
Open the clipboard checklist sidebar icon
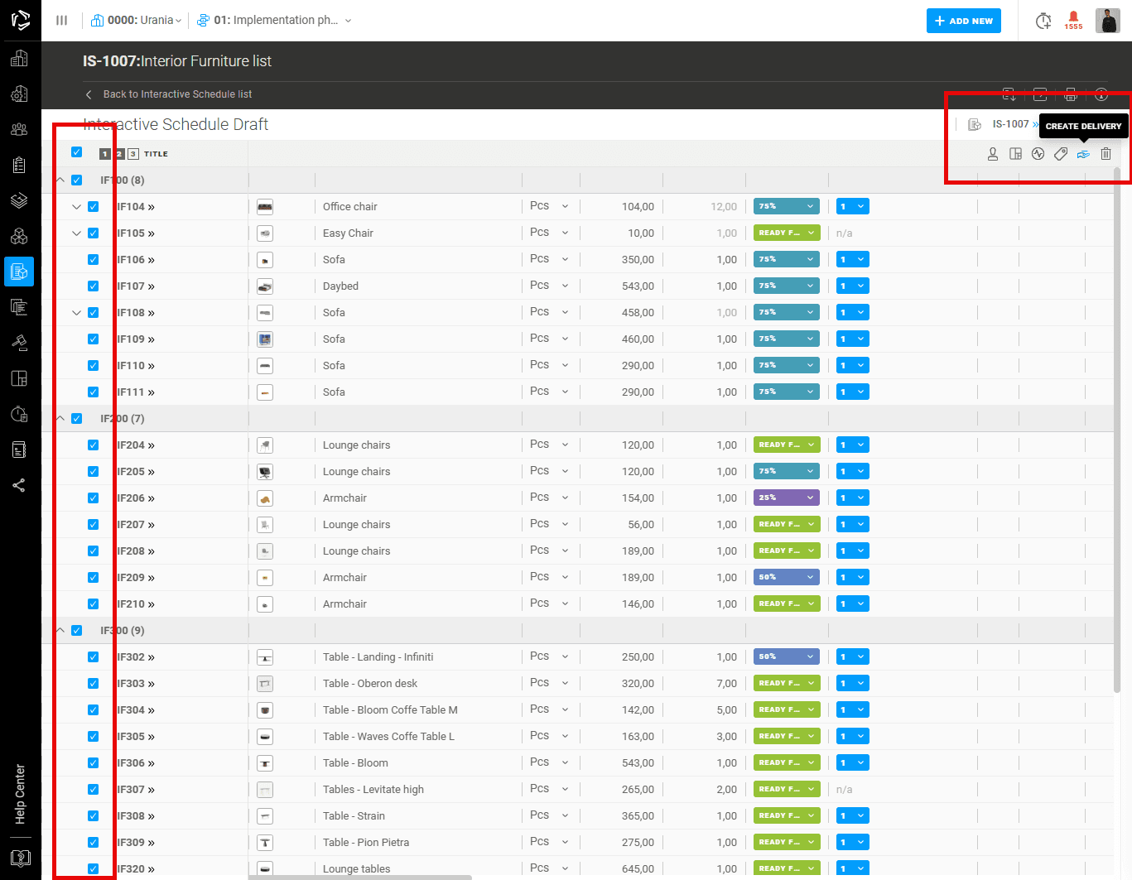[19, 165]
